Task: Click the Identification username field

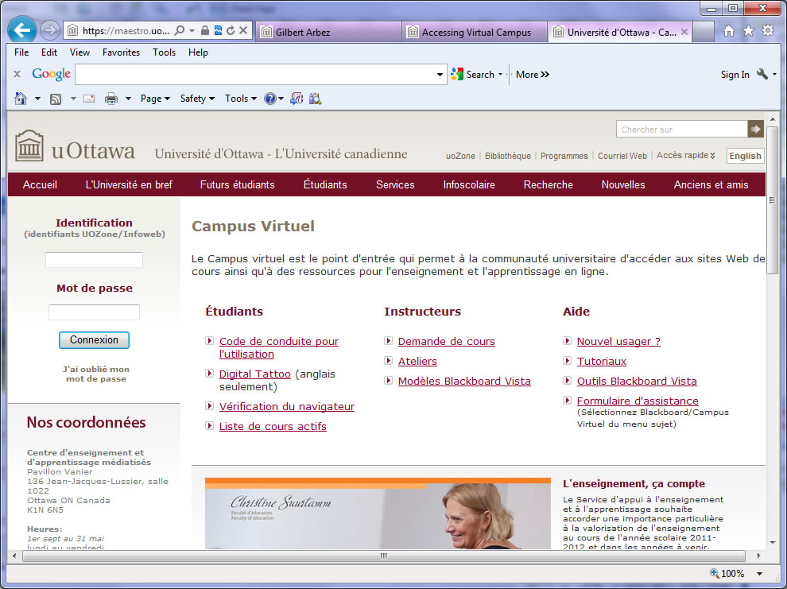Action: (x=94, y=260)
